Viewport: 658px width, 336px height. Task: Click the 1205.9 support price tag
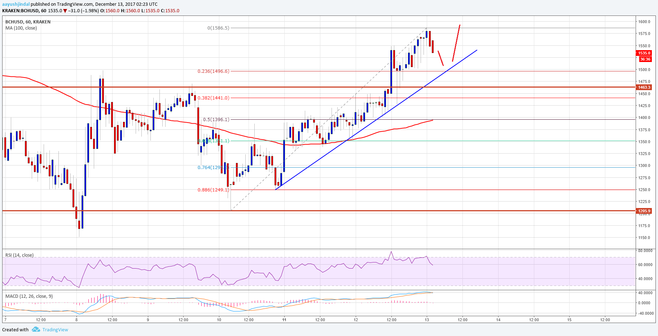pyautogui.click(x=644, y=211)
